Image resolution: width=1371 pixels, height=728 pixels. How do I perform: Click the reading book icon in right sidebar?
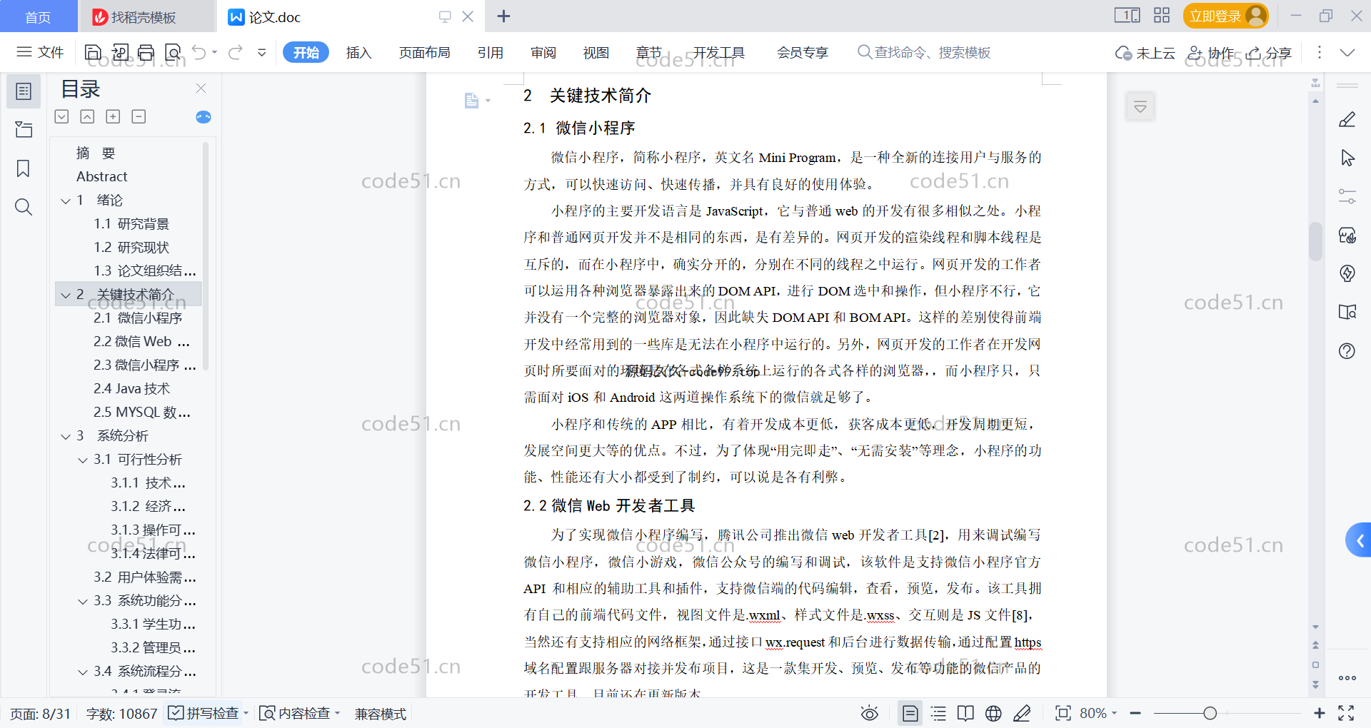[x=1347, y=312]
